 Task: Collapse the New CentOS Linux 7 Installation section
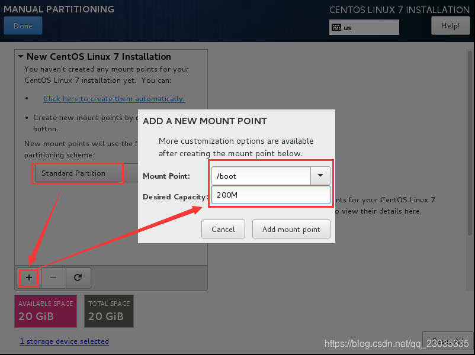[21, 57]
